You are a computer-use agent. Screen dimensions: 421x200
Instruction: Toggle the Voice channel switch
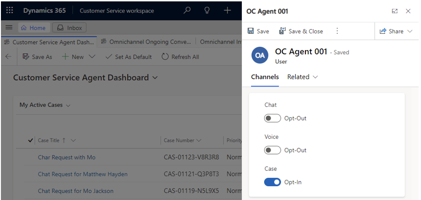272,150
